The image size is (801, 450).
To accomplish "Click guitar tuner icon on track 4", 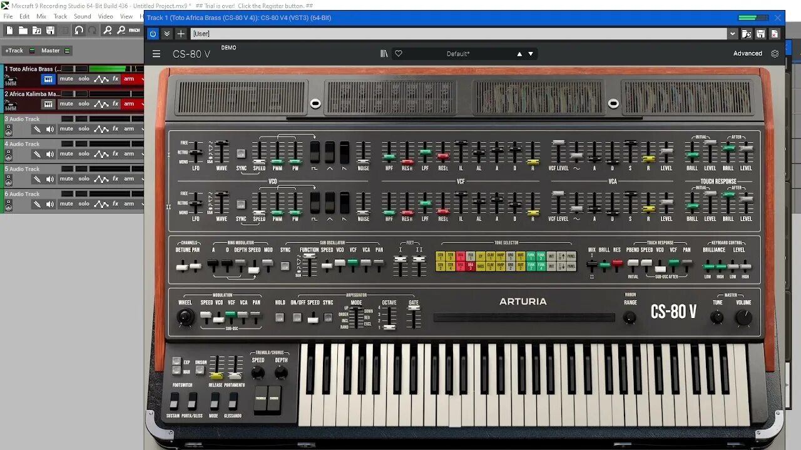I will 37,154.
